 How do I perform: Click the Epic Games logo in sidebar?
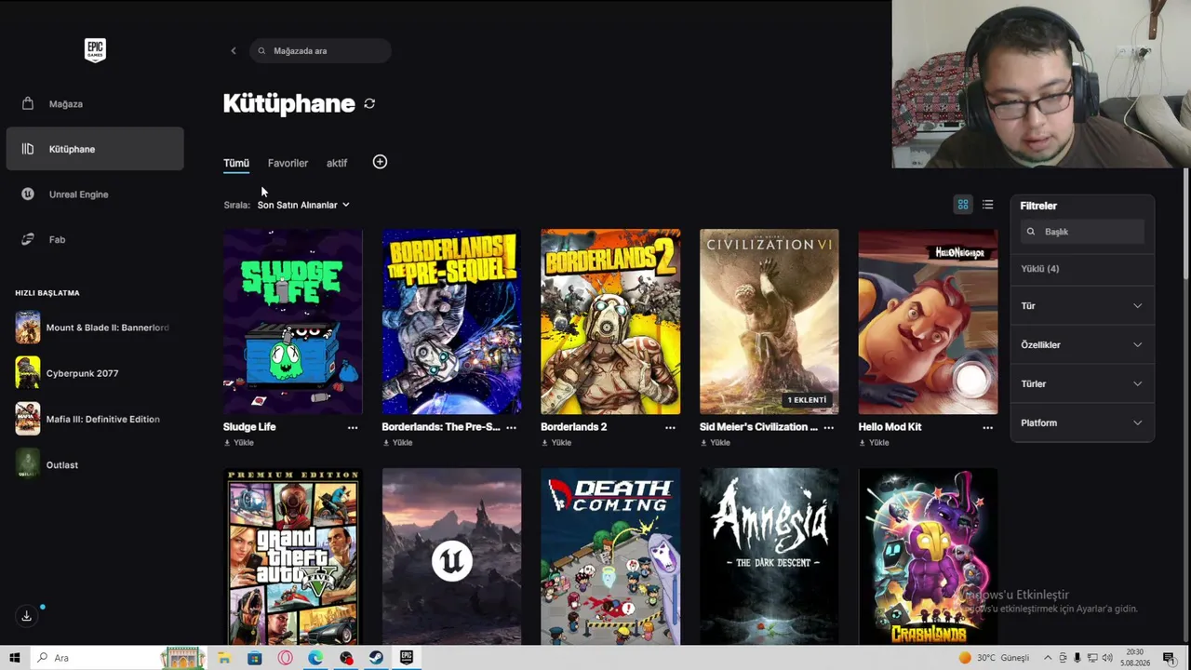(95, 50)
